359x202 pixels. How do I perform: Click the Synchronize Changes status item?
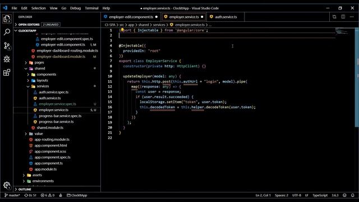[30, 195]
